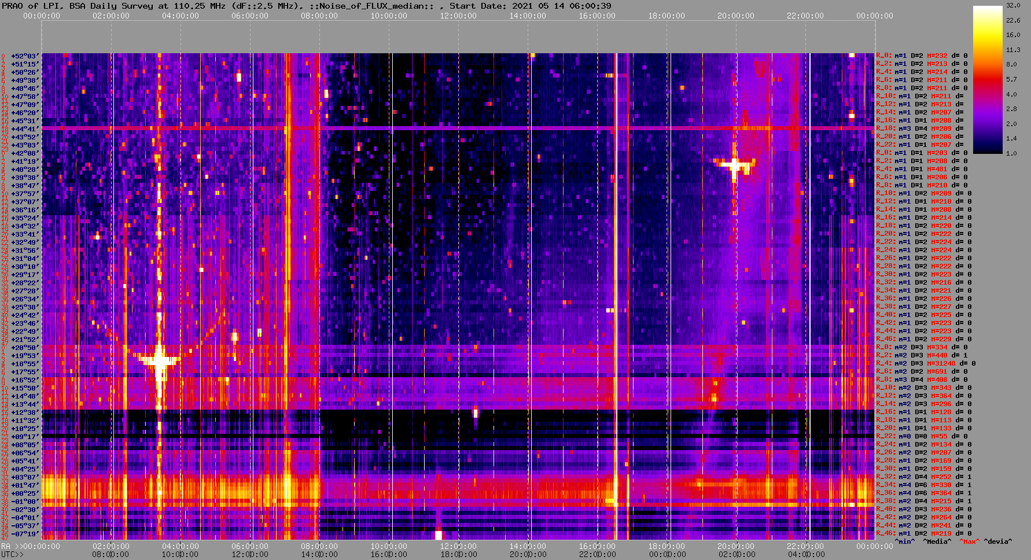Click the '^min^' legend label

[x=905, y=542]
